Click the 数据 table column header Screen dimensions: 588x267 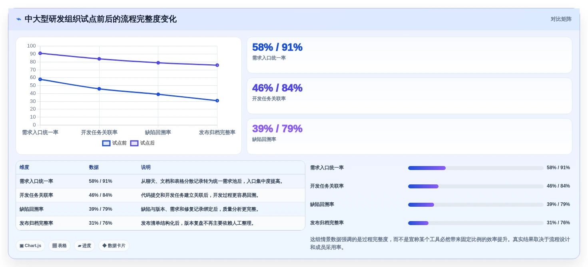coord(94,167)
